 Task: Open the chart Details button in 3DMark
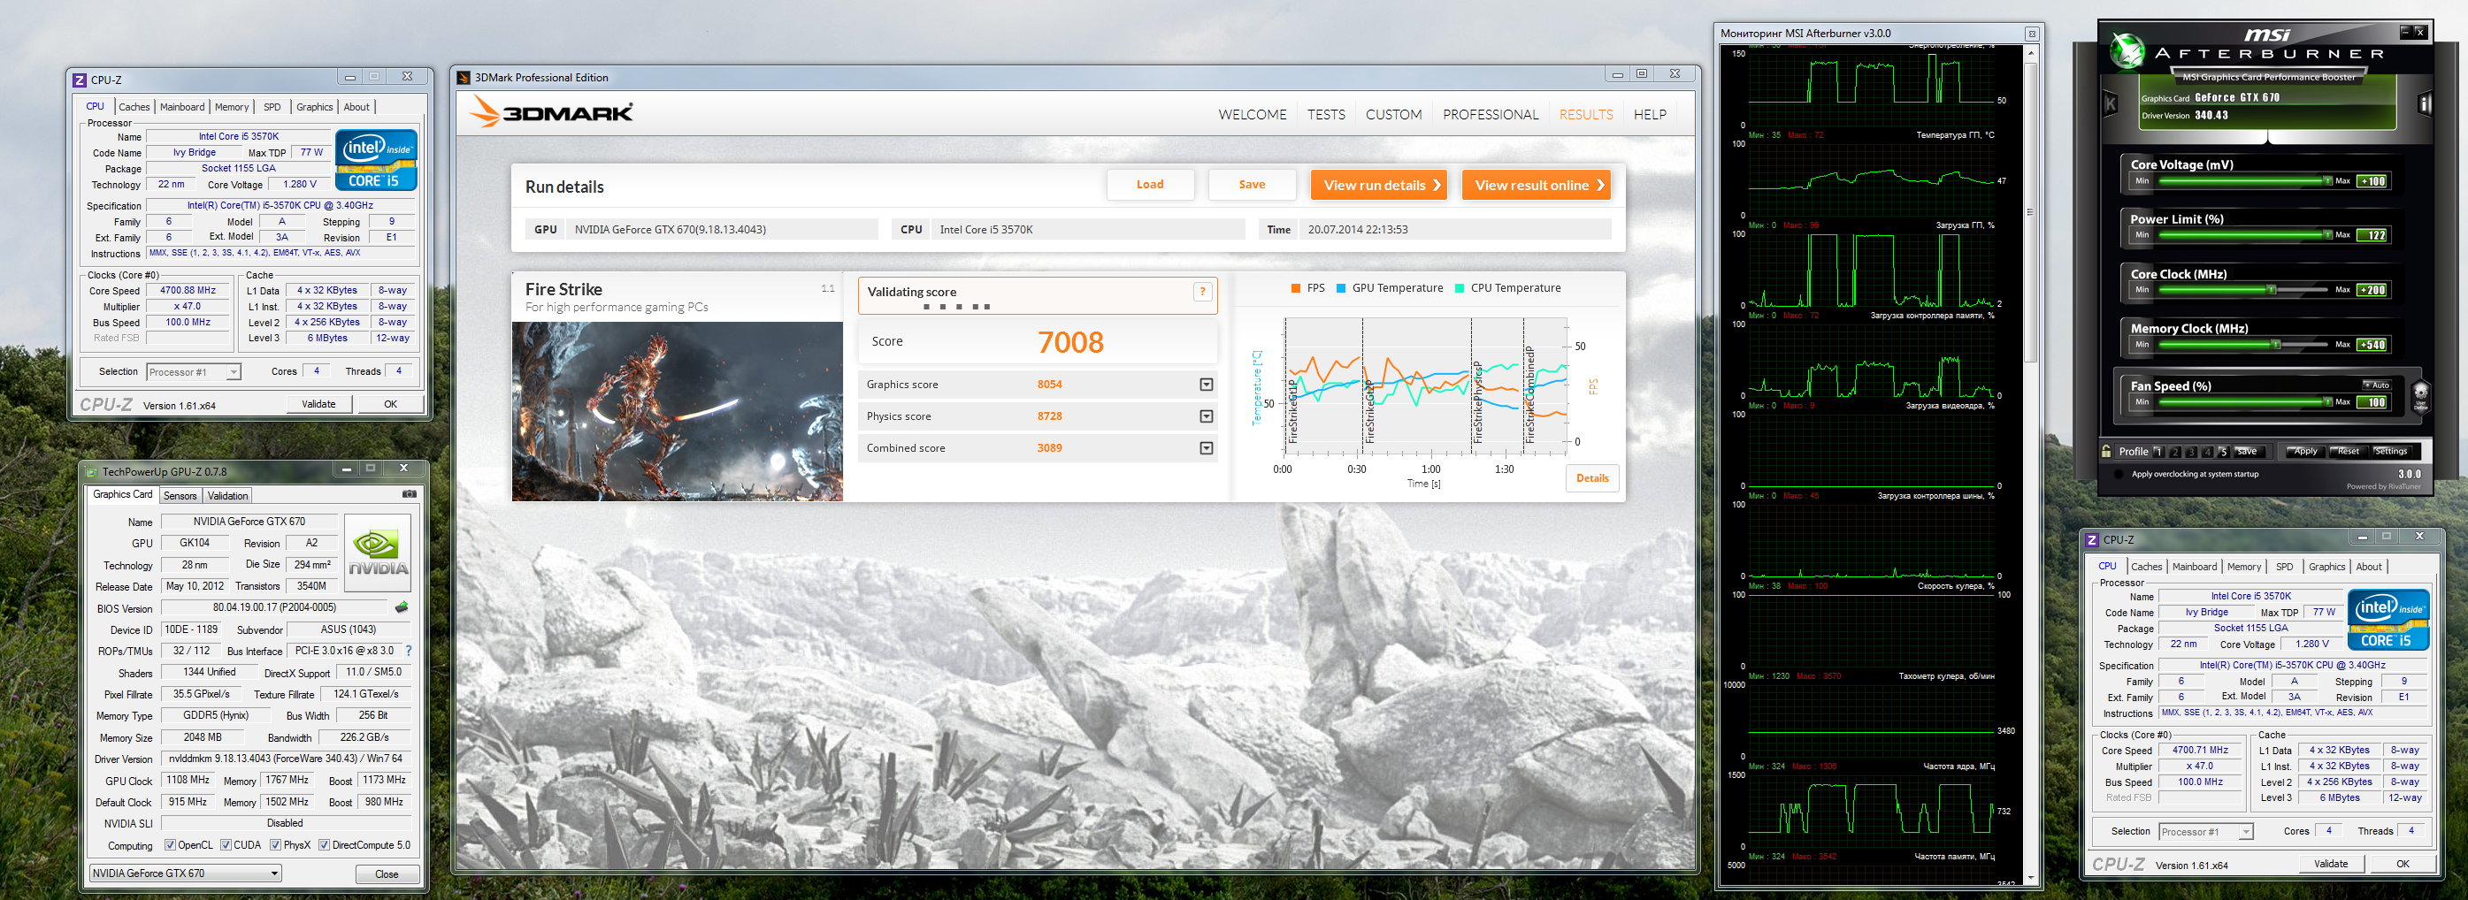(1592, 477)
